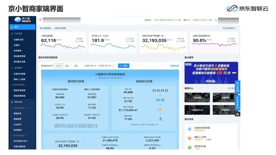Screen dimensions: 276x155
Task: Click the 增值功能 icon in sidebar
Action: 12,102
